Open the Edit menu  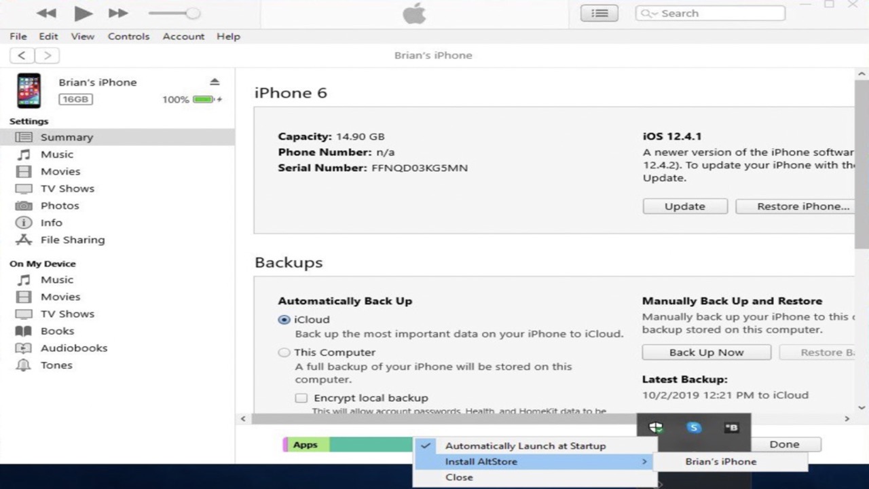(48, 37)
